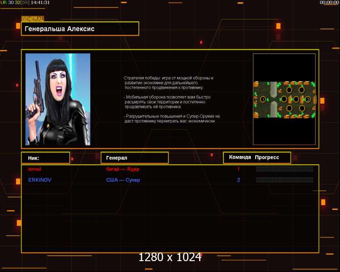
Task: Click the map preview thumbnail
Action: (284, 99)
